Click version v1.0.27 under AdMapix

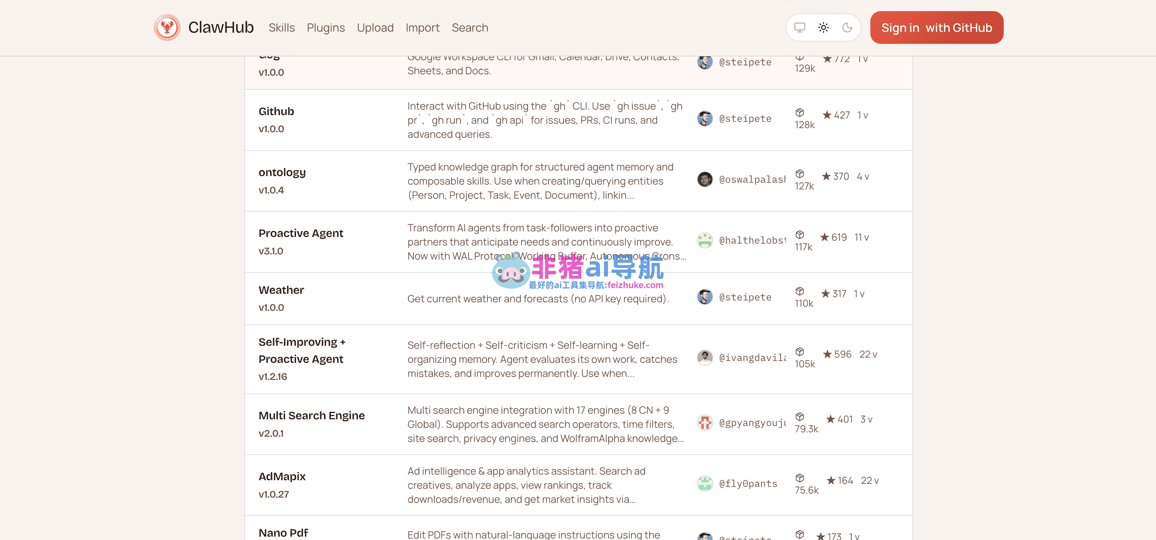tap(273, 494)
